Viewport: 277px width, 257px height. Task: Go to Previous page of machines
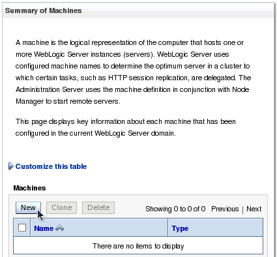[225, 209]
